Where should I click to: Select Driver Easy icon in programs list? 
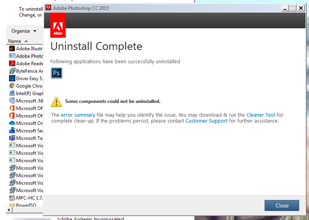(12, 79)
